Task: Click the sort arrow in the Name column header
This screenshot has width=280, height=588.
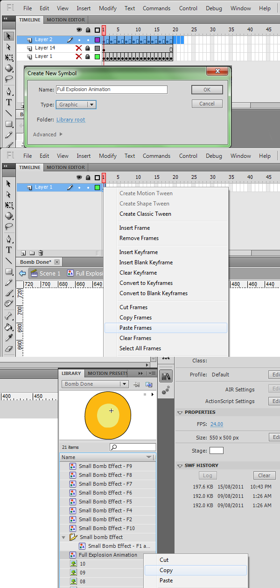Action: (x=149, y=458)
